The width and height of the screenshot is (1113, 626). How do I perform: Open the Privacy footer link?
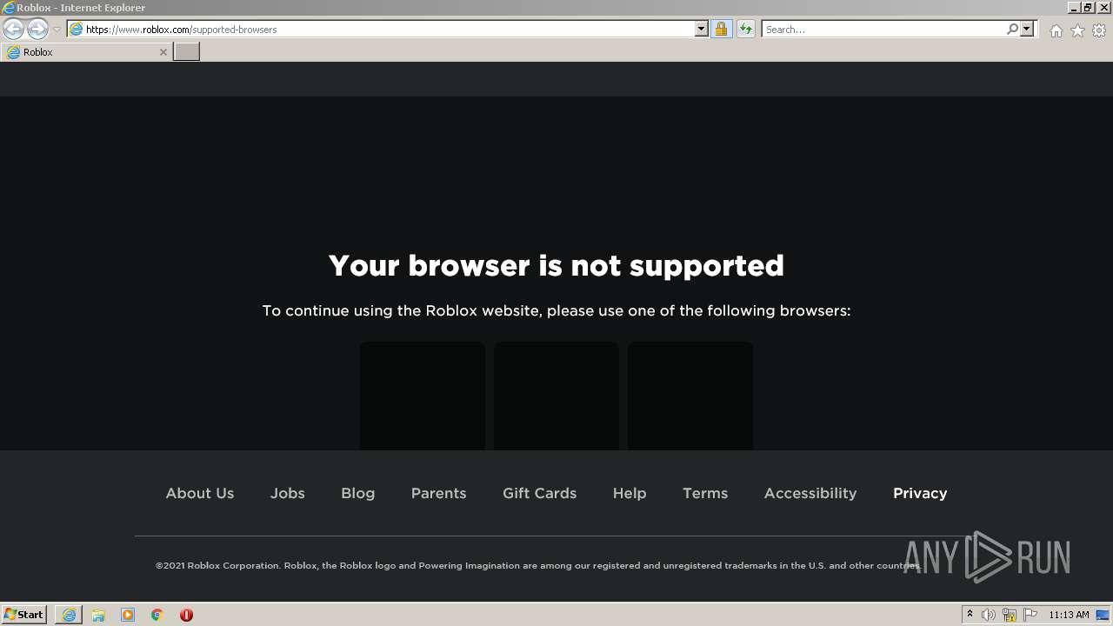point(920,493)
